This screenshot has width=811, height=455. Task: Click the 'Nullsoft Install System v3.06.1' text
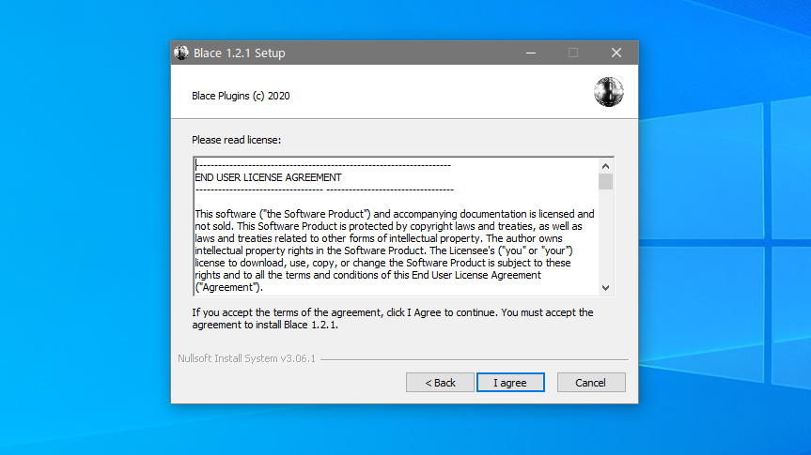tap(247, 358)
